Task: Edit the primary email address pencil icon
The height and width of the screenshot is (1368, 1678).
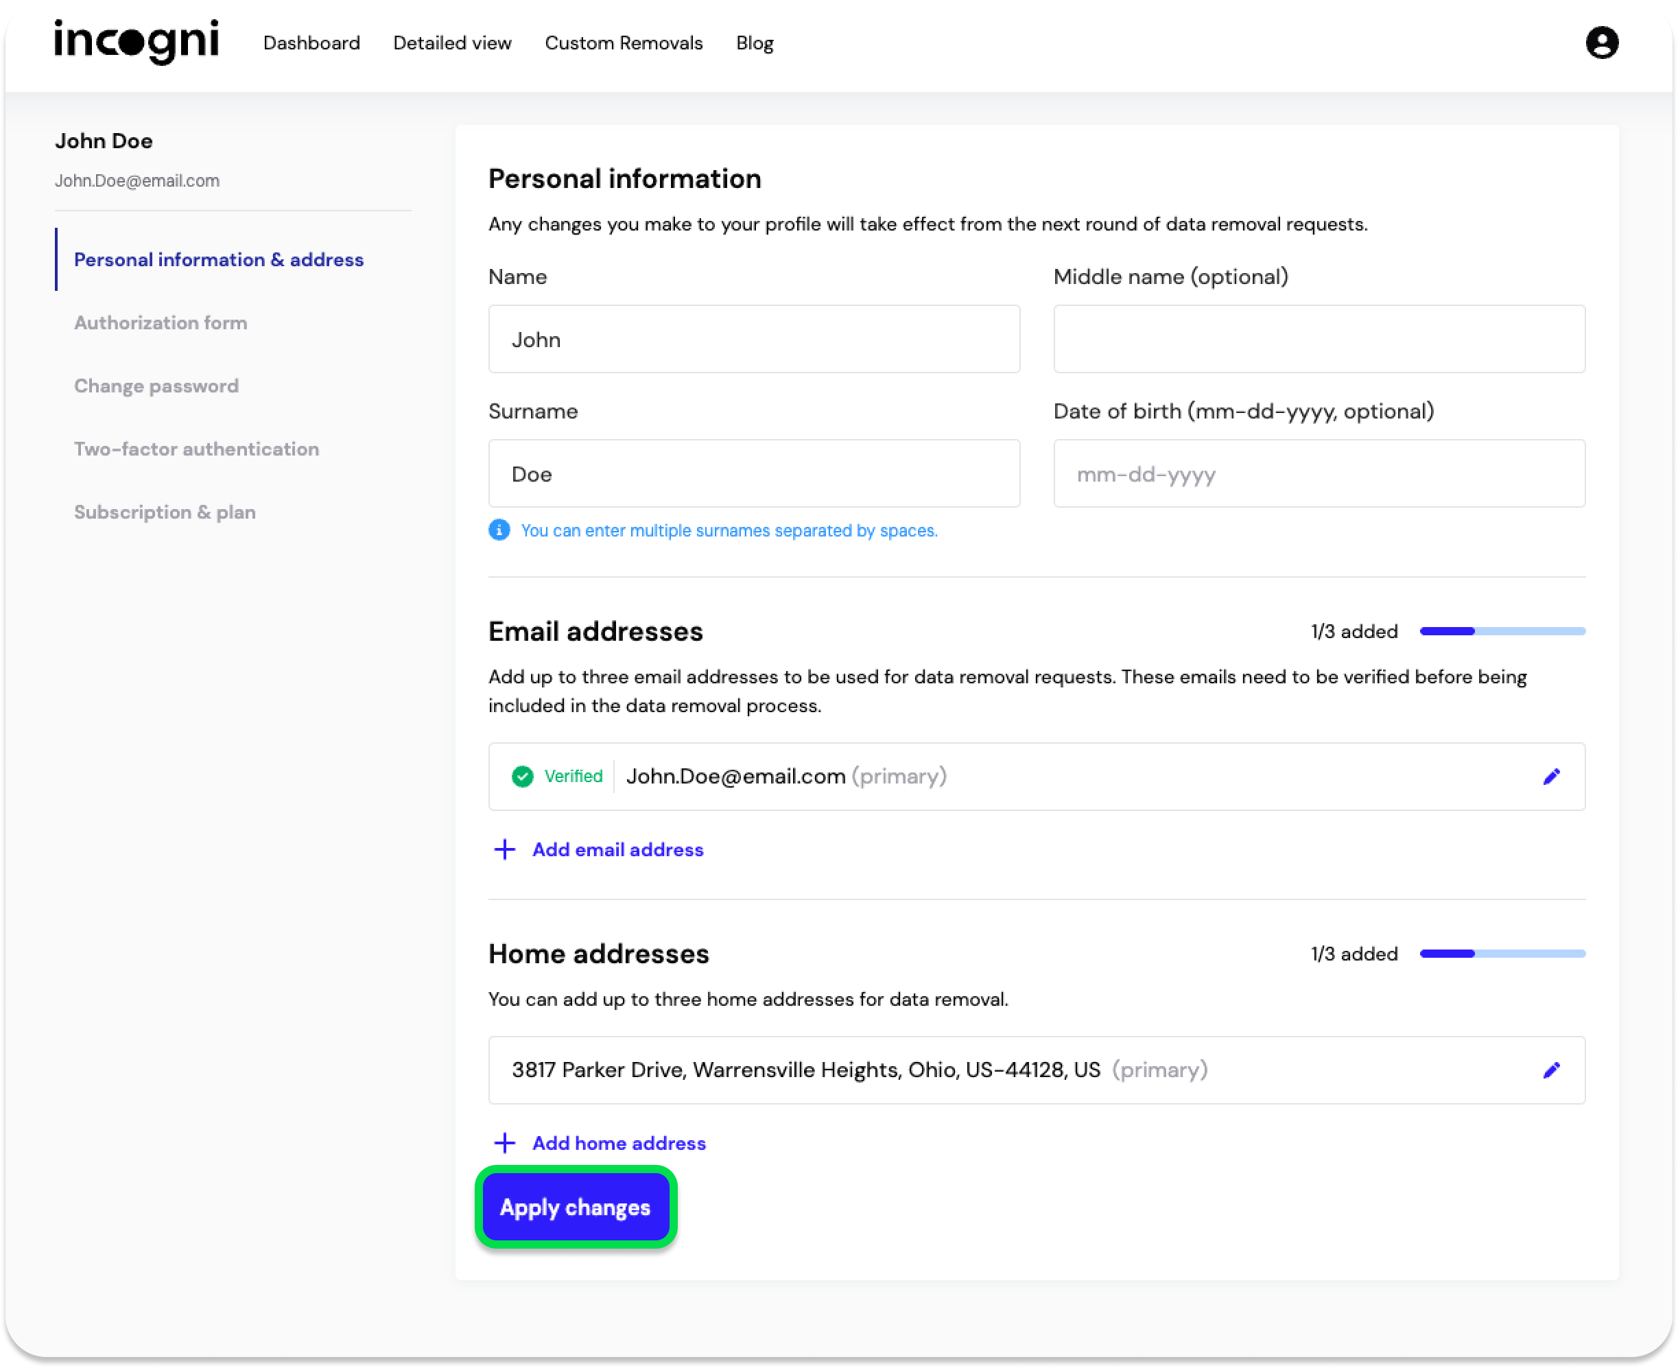Action: click(x=1551, y=777)
